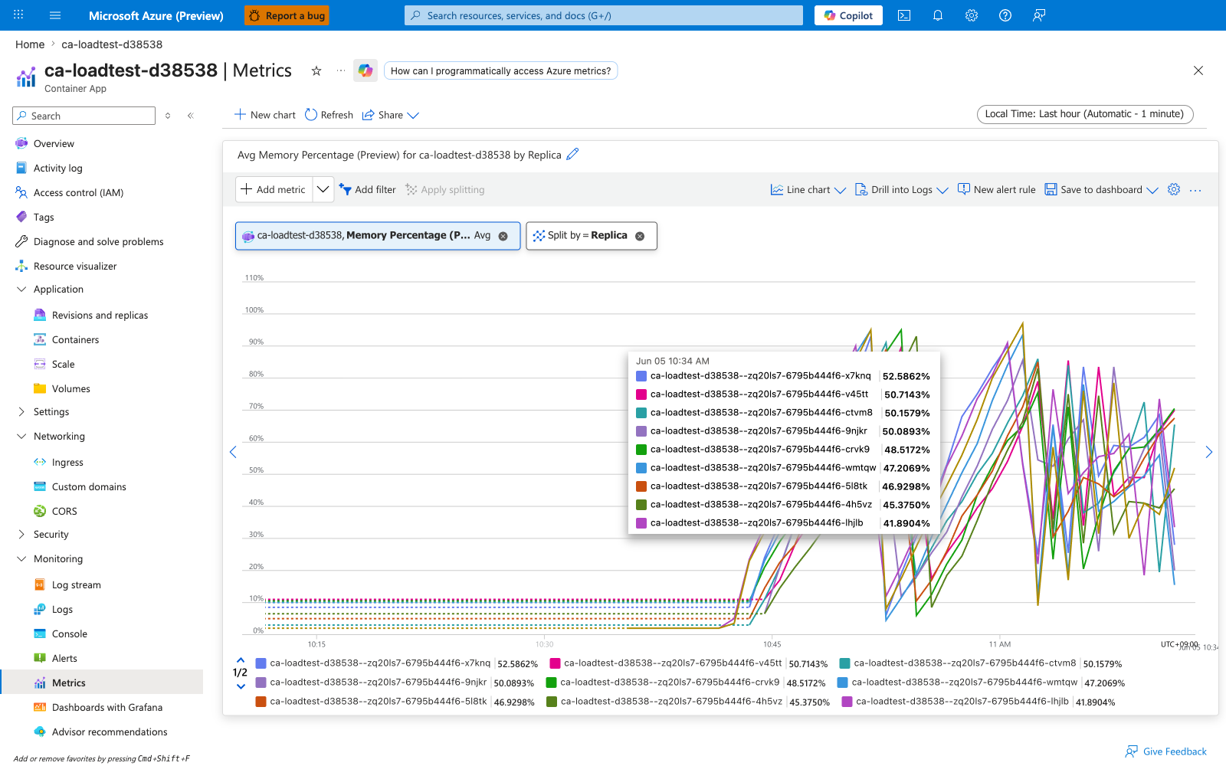Screen dimensions: 1226x766
Task: Open chart settings gear icon
Action: click(1174, 189)
